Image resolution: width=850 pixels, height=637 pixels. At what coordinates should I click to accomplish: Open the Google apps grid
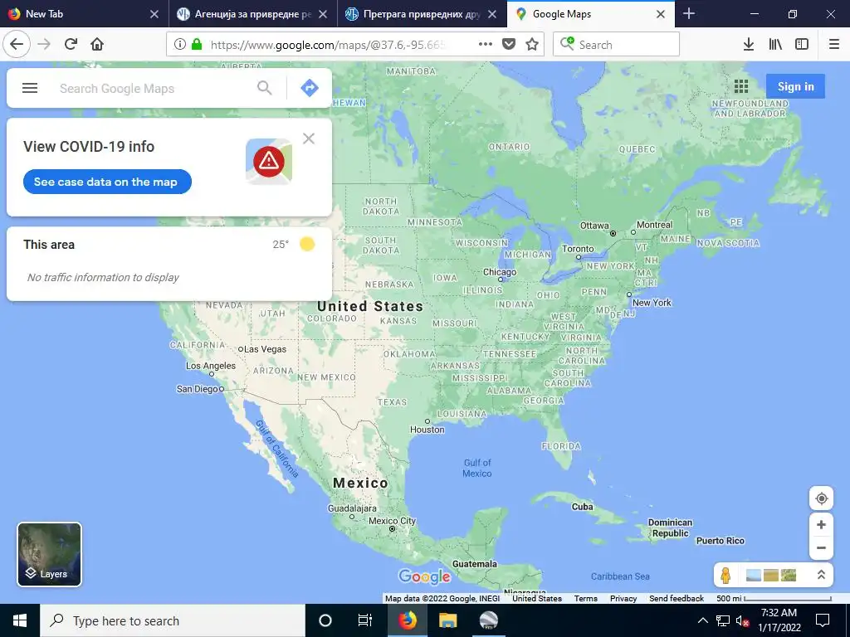[x=741, y=86]
